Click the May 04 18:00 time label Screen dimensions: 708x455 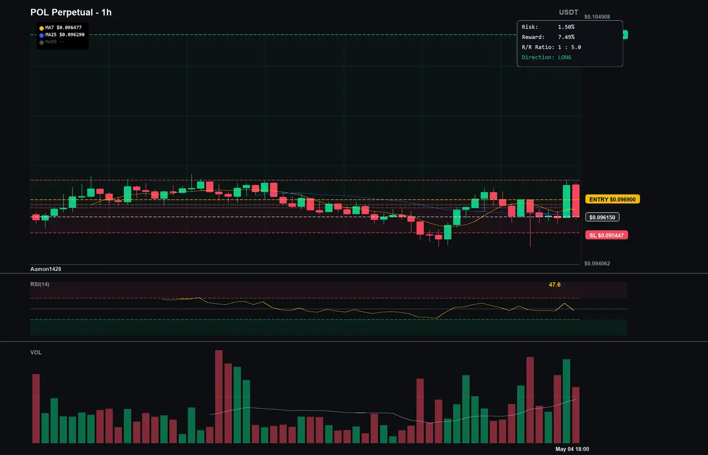(572, 449)
